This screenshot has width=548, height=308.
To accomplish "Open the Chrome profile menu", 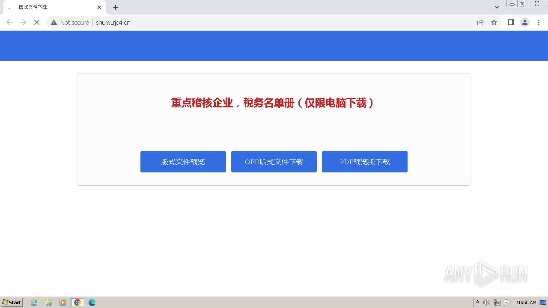I will 525,22.
